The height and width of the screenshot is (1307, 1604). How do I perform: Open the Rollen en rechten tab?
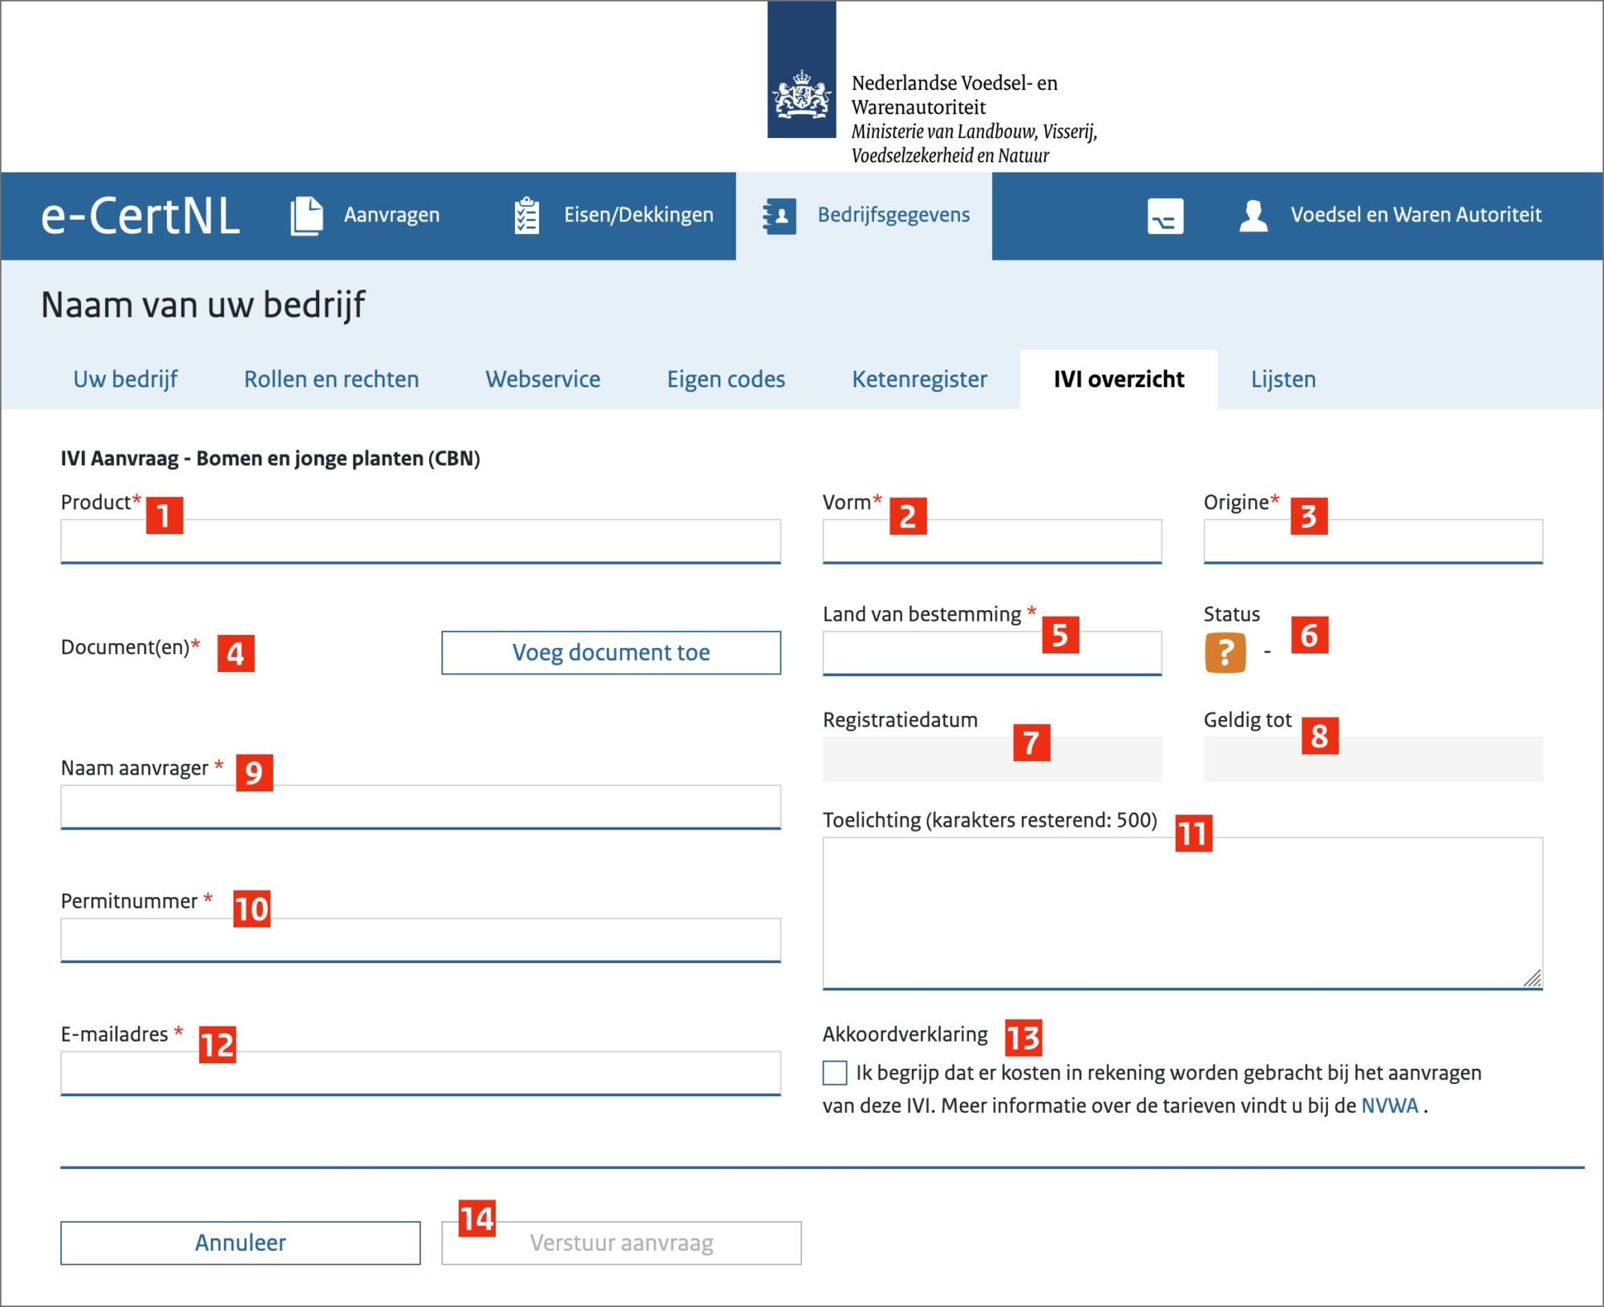(331, 379)
